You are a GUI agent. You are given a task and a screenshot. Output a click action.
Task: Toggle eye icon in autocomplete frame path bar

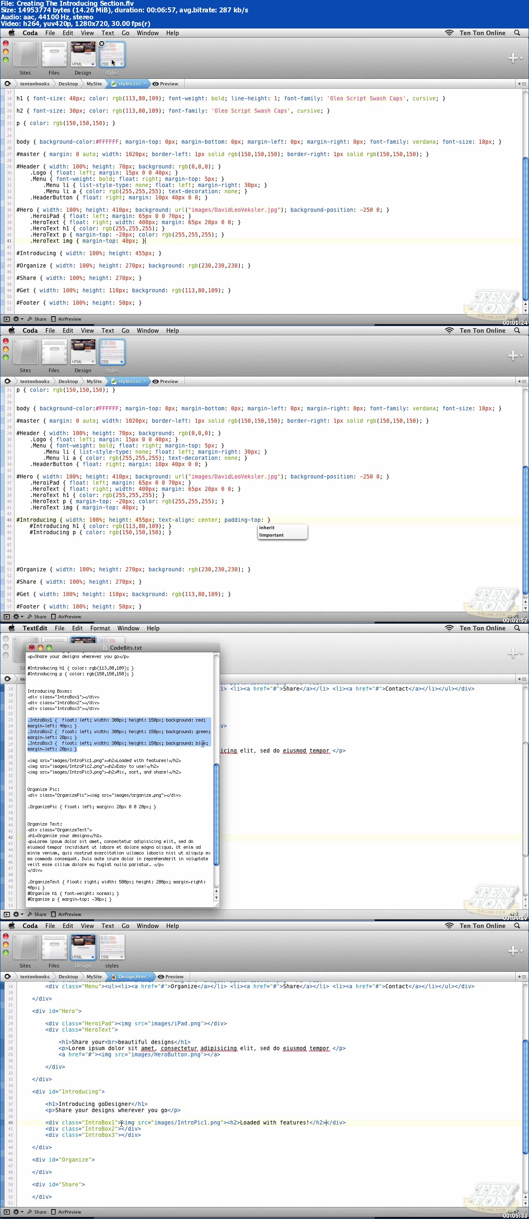pyautogui.click(x=7, y=381)
